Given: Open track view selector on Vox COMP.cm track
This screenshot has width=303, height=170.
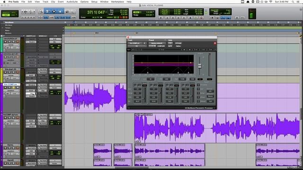Looking at the screenshot, I should coord(11,91).
